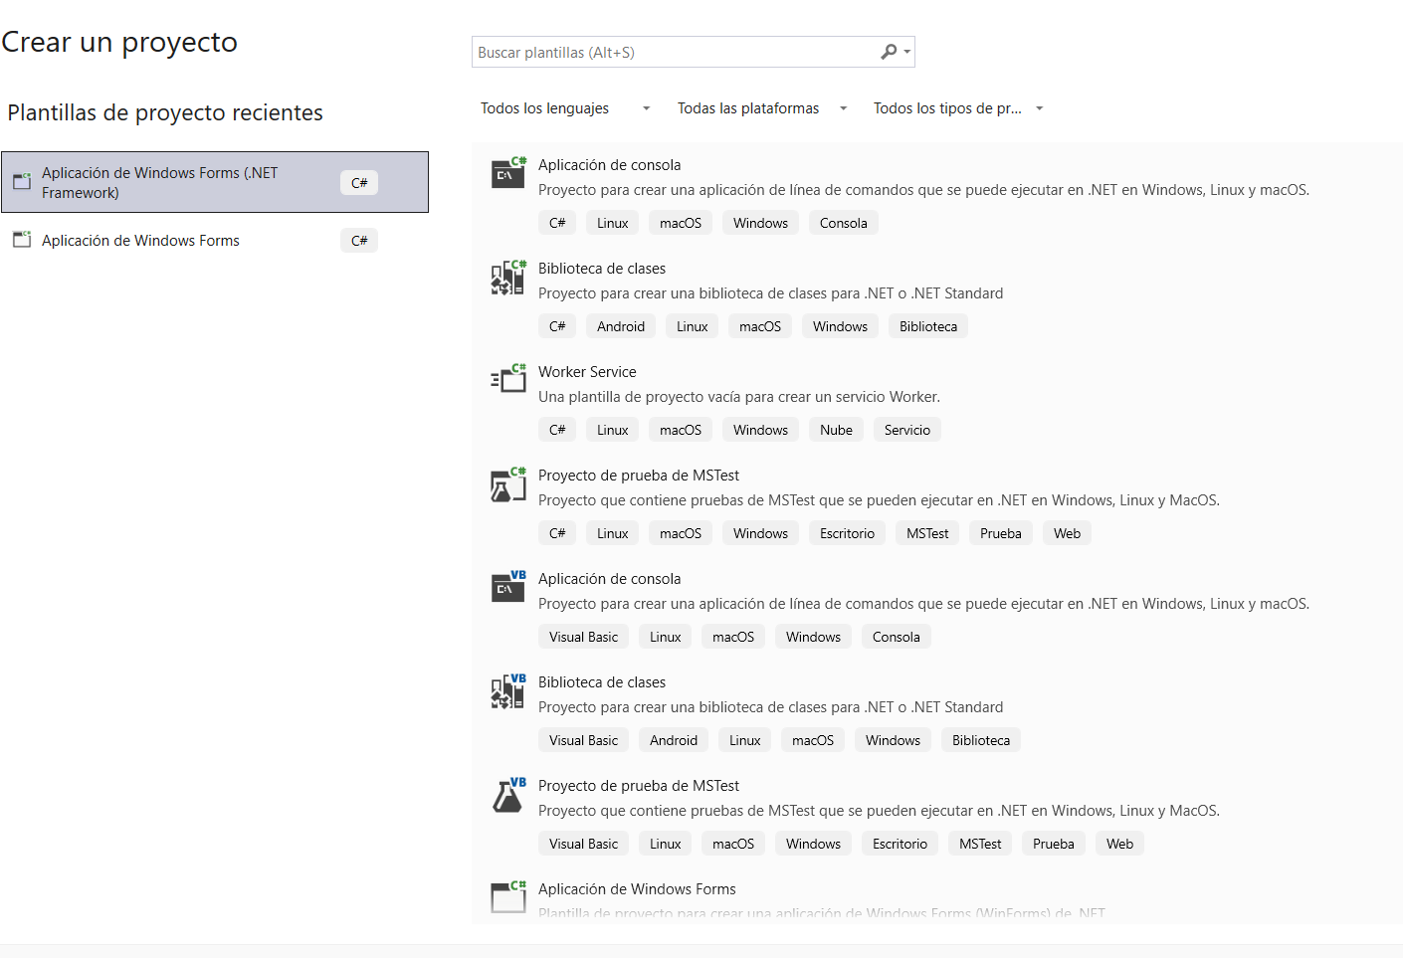The width and height of the screenshot is (1403, 958).
Task: Click the C# console application template icon
Action: coord(508,173)
